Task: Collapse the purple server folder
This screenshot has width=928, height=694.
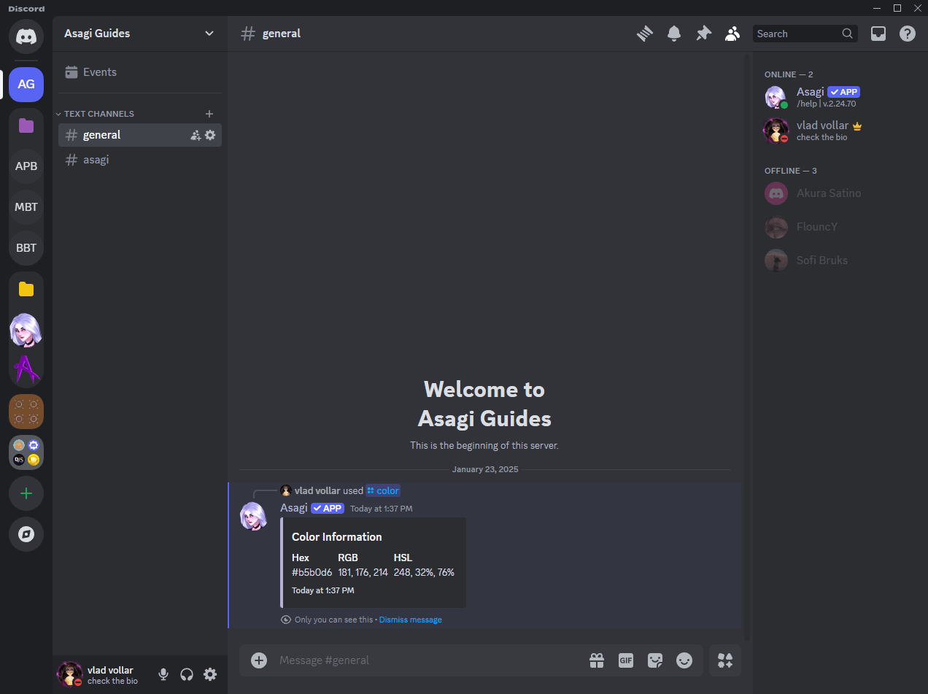Action: (x=26, y=126)
